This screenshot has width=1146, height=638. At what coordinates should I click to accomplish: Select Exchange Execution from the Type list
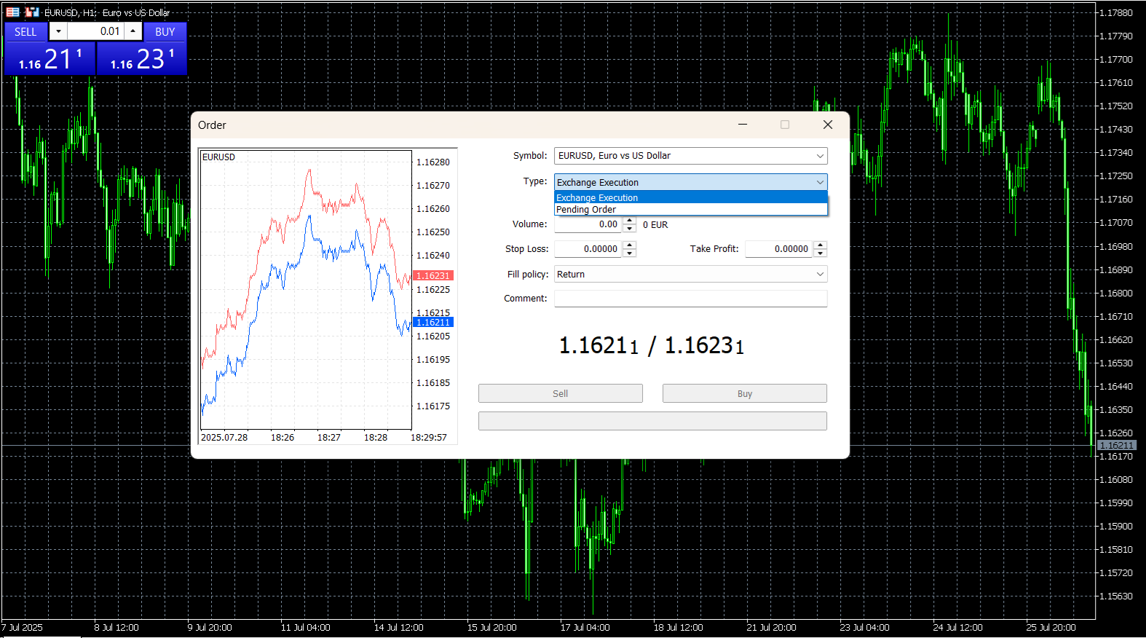pyautogui.click(x=691, y=197)
